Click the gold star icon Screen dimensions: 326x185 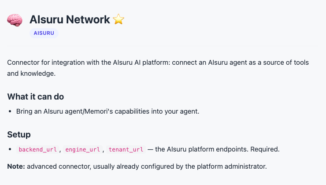coord(119,19)
